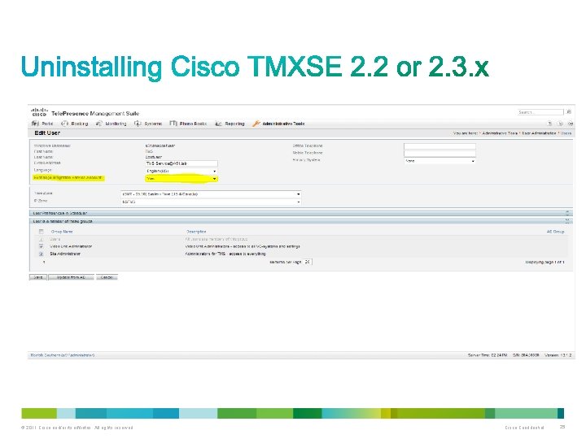Click the Site Administrator description text
586x439 pixels.
tap(225, 254)
